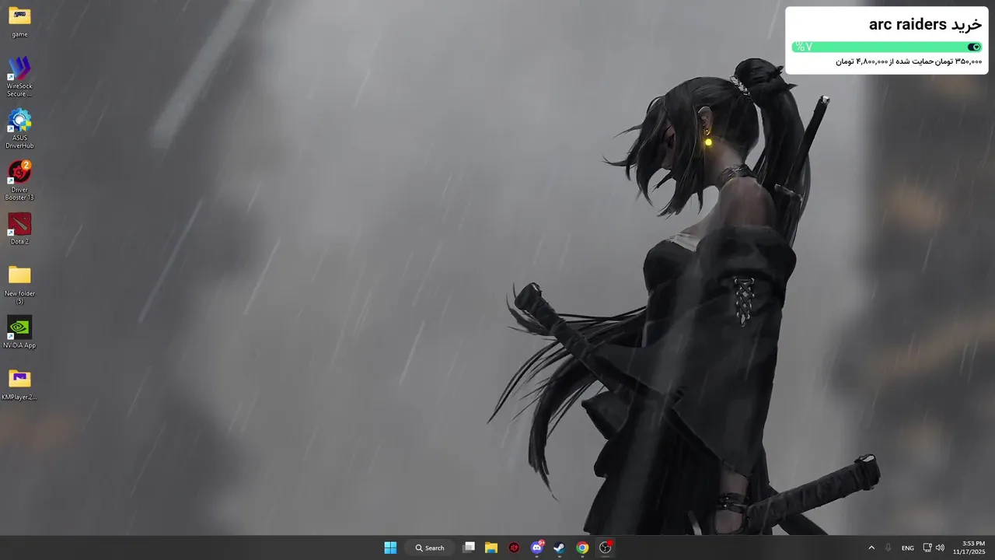Viewport: 995px width, 560px height.
Task: Open the ENG input language switcher
Action: pos(908,548)
